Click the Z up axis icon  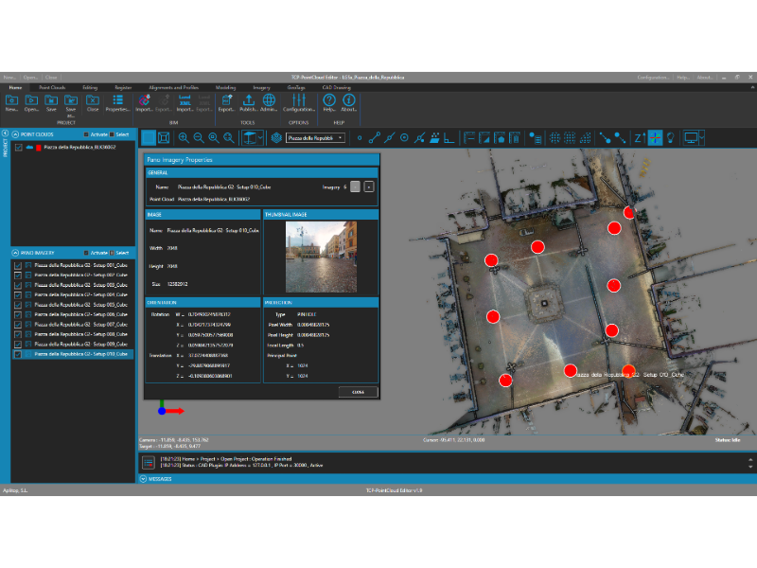640,138
